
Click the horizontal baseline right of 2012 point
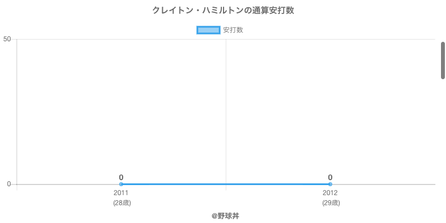[385, 184]
